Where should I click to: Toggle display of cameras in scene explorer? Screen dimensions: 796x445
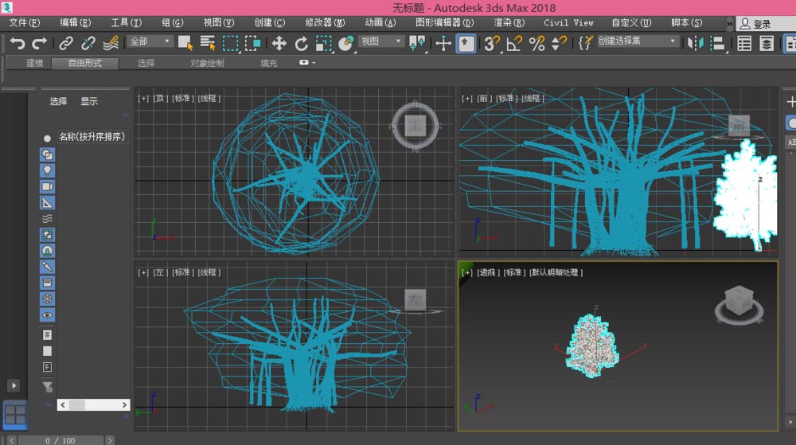47,186
